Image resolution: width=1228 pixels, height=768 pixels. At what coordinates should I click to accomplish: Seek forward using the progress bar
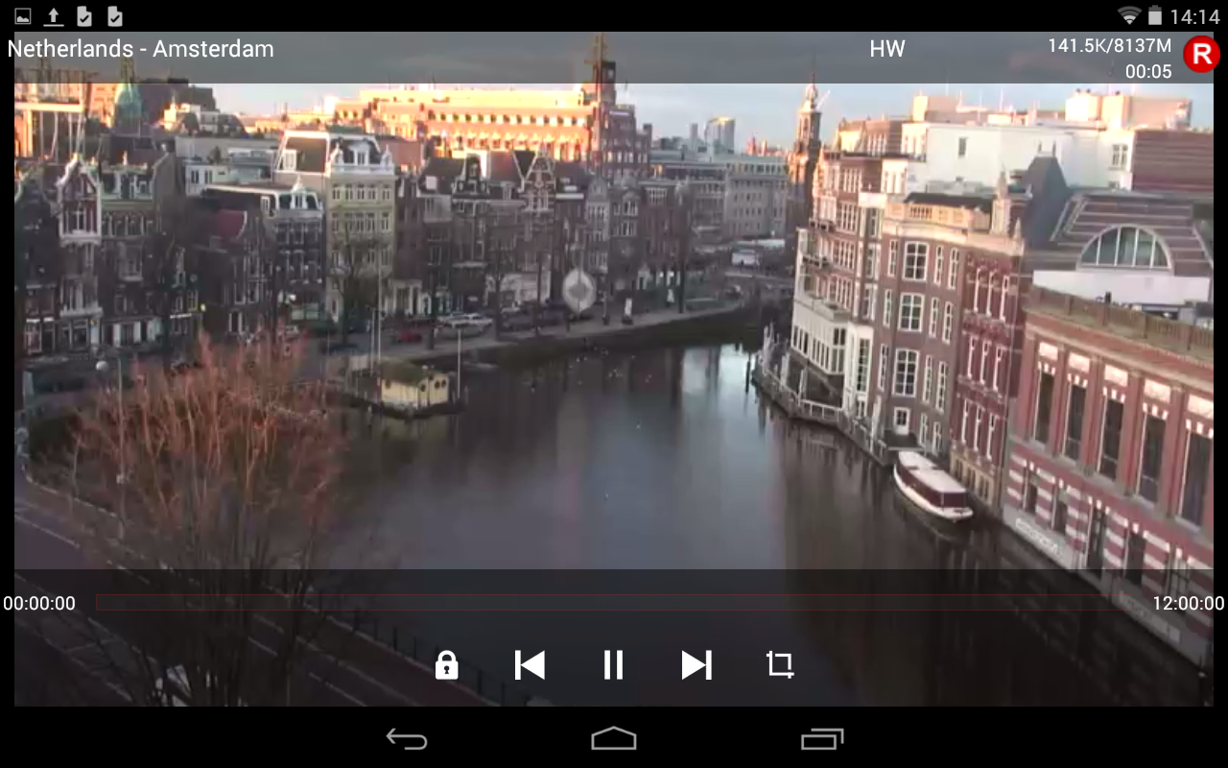pyautogui.click(x=863, y=603)
